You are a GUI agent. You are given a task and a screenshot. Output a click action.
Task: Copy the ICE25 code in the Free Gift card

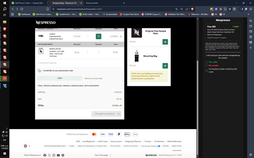(235, 26)
